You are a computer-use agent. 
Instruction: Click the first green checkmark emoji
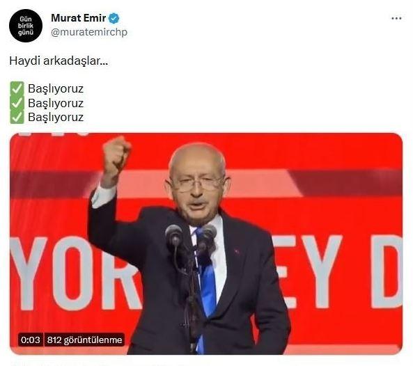coord(17,88)
